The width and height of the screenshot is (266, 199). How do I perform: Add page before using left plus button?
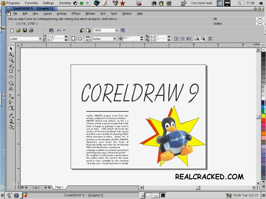click(x=26, y=187)
